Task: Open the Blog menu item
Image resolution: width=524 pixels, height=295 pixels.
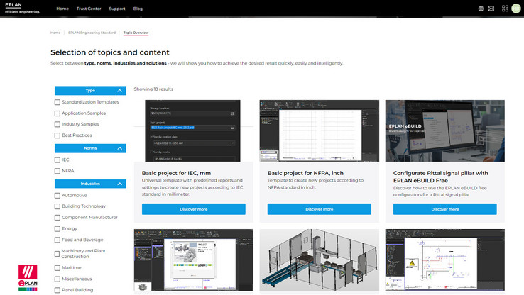Action: pyautogui.click(x=138, y=9)
